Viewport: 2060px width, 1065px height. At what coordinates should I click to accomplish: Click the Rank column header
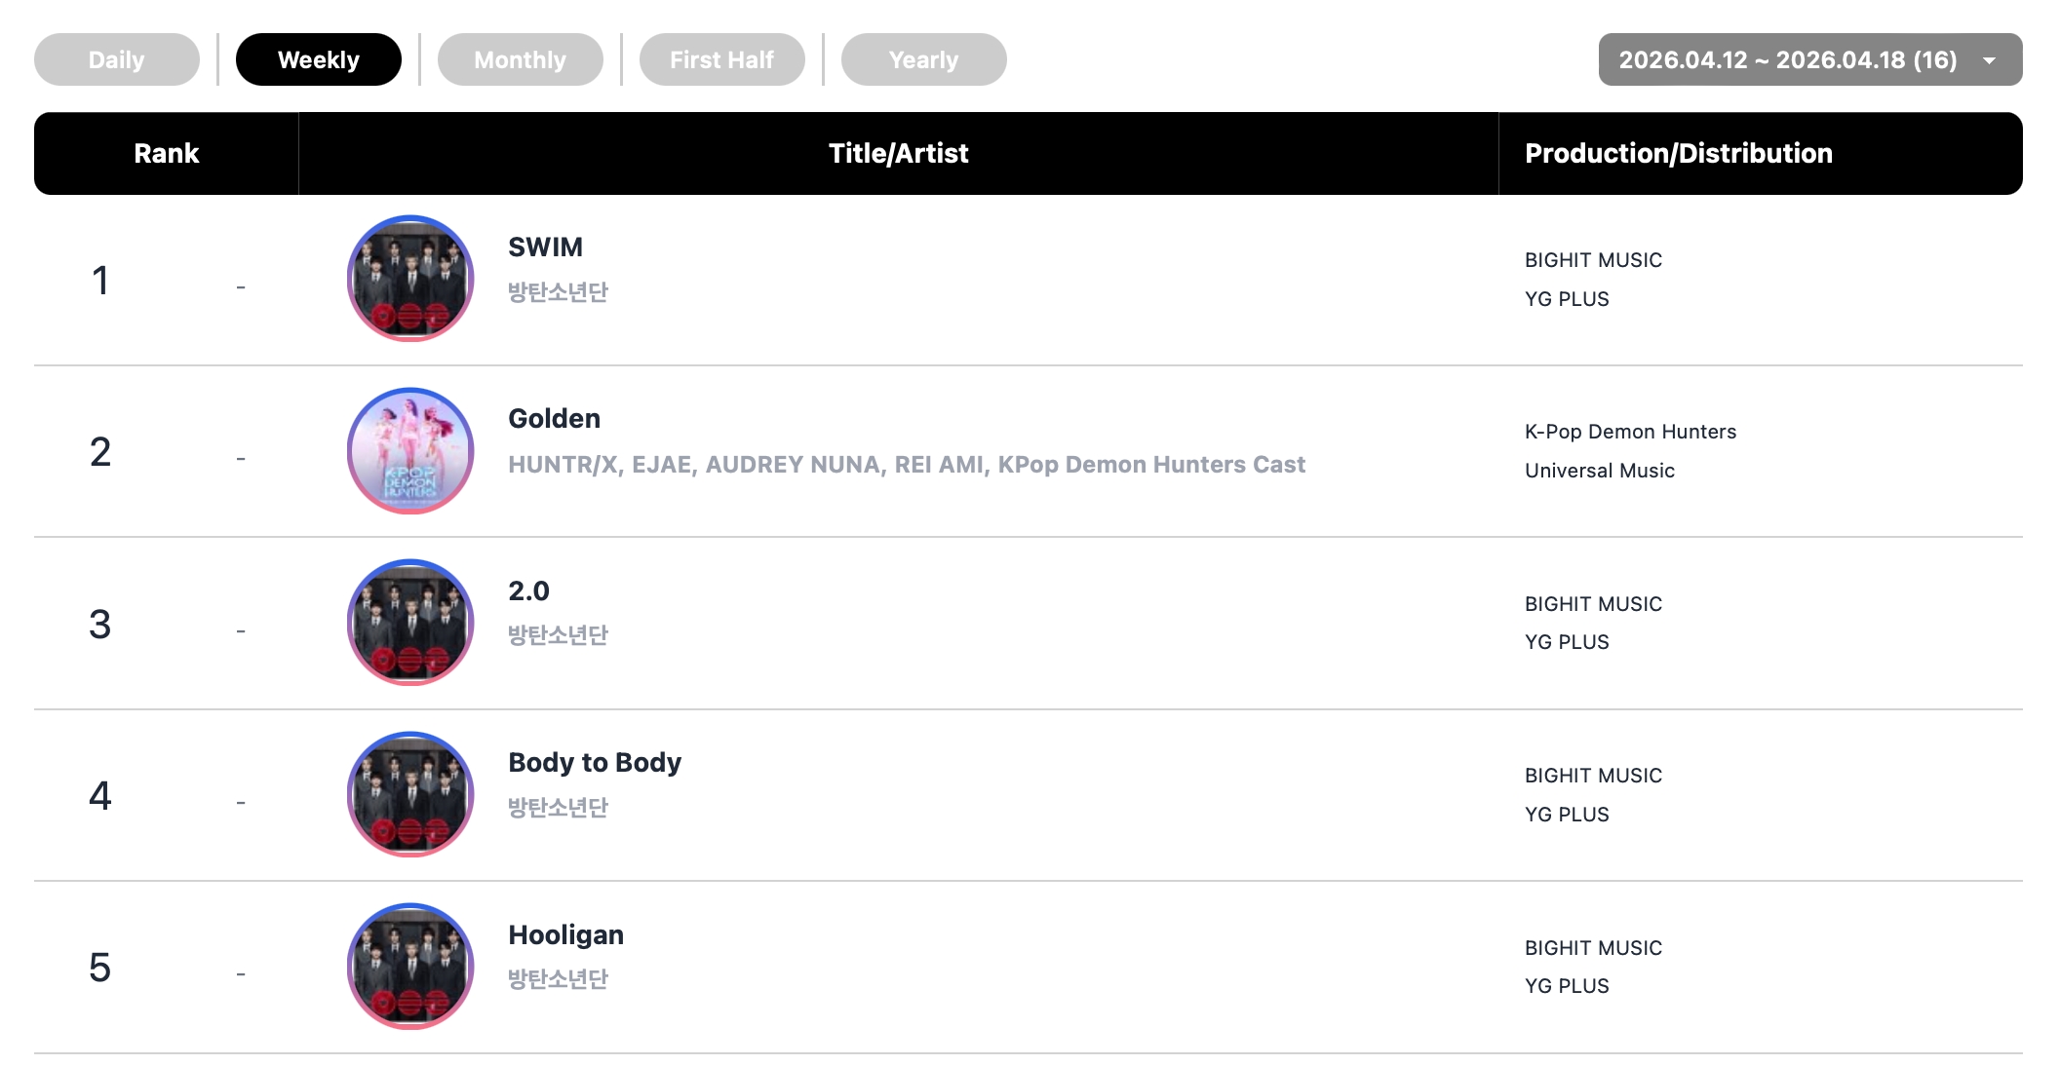click(167, 153)
